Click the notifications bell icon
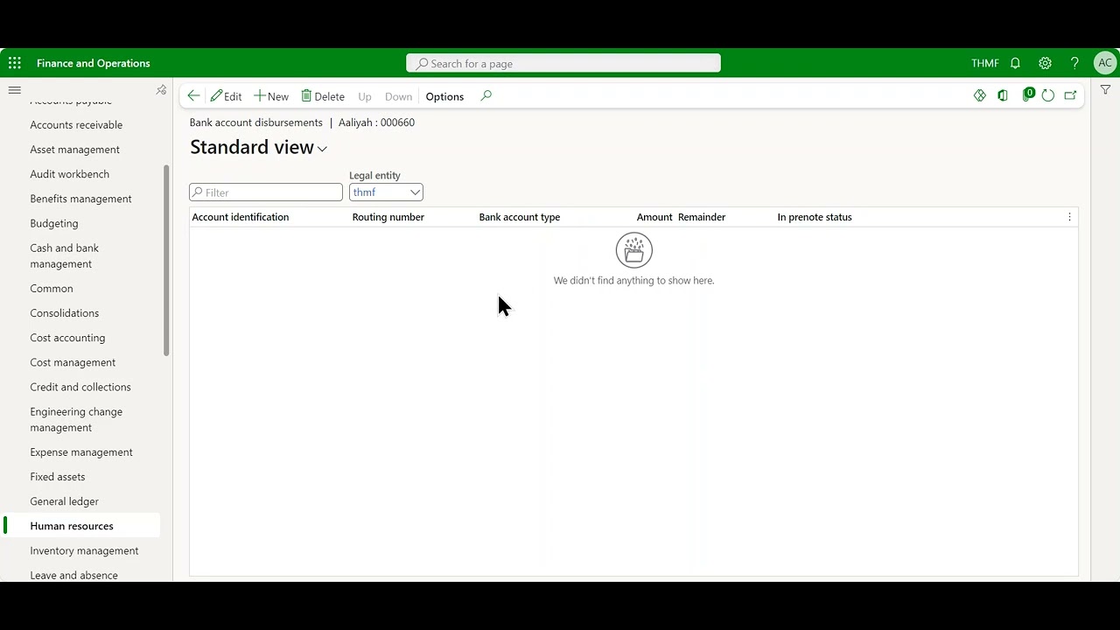Image resolution: width=1120 pixels, height=630 pixels. (x=1015, y=63)
